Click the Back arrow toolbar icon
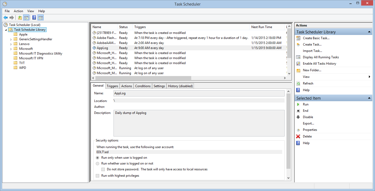This screenshot has width=375, height=191. pyautogui.click(x=6, y=18)
